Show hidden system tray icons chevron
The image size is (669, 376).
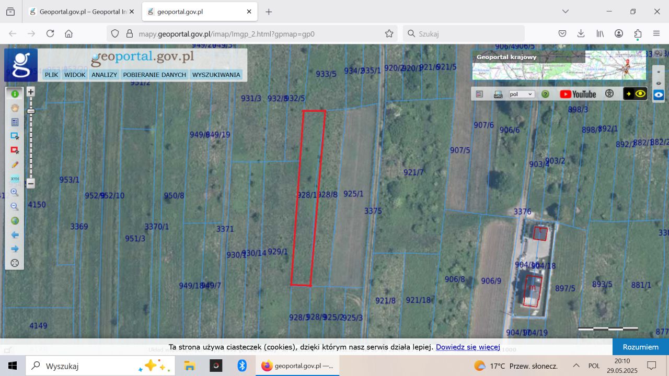(x=576, y=366)
